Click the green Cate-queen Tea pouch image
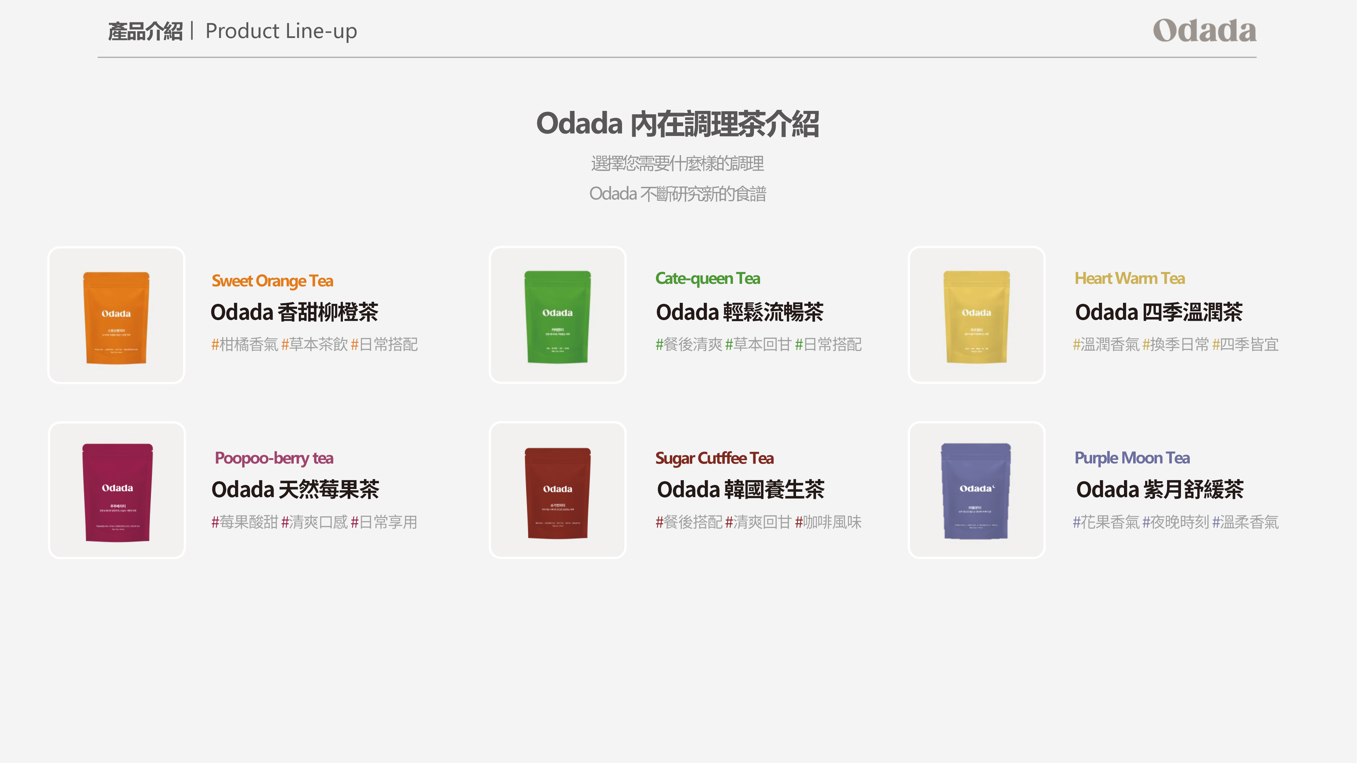Image resolution: width=1357 pixels, height=763 pixels. [557, 316]
